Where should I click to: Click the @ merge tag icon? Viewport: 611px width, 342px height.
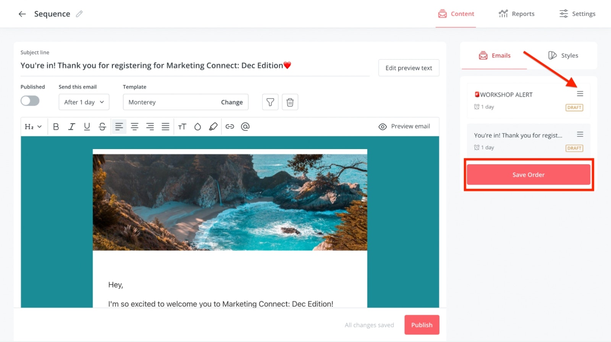point(245,127)
